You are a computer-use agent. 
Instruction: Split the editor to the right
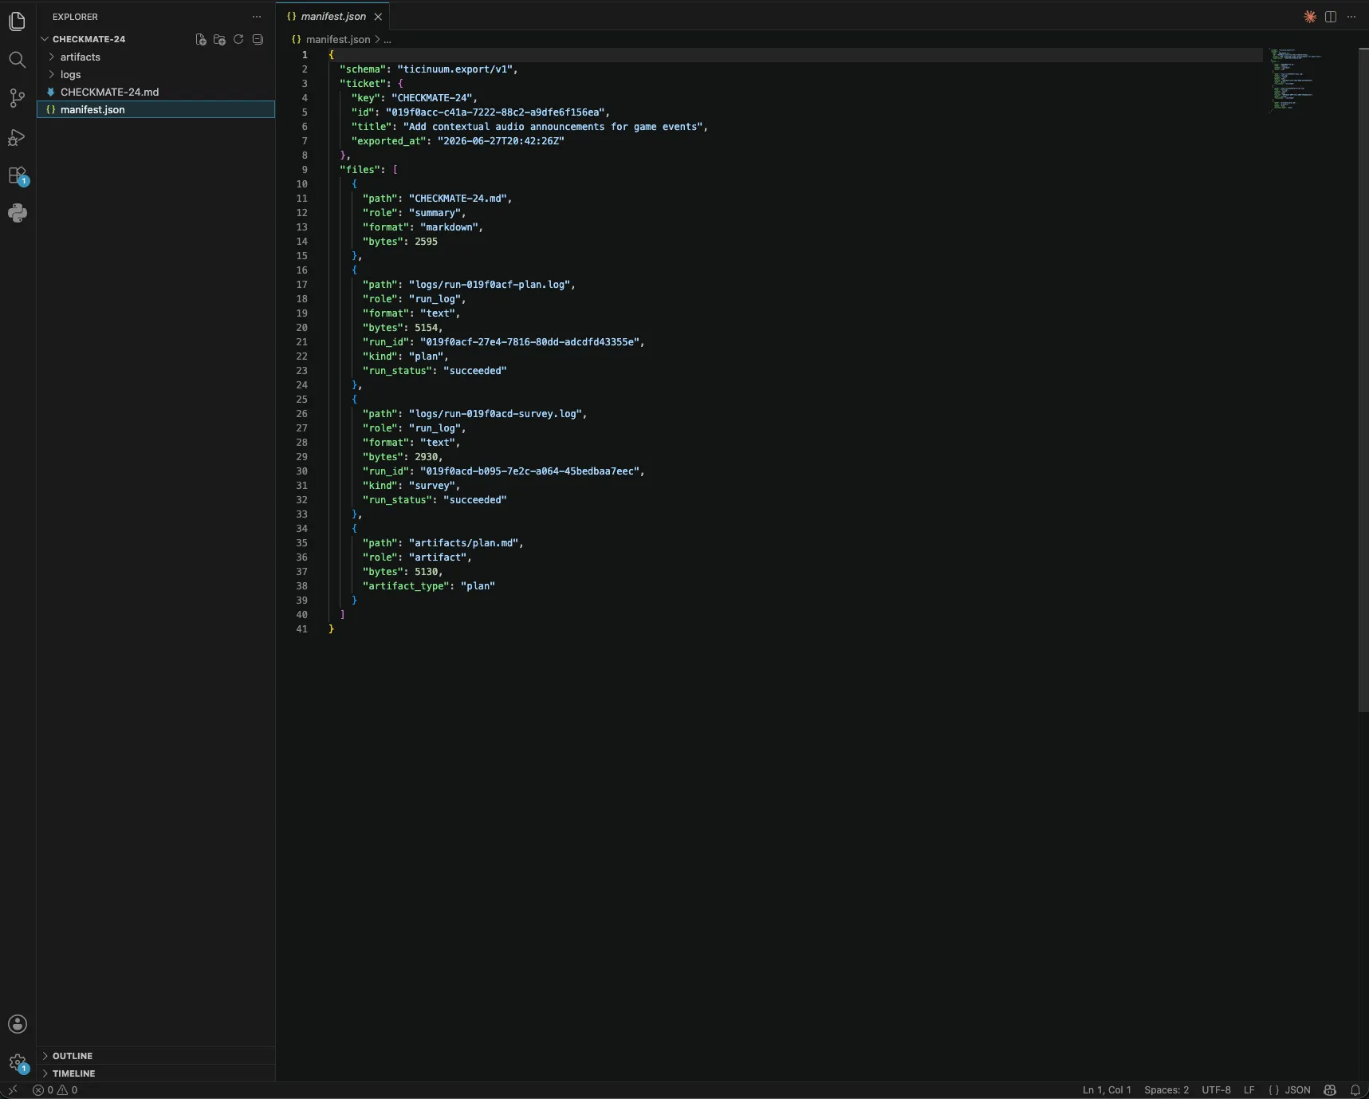click(1331, 17)
